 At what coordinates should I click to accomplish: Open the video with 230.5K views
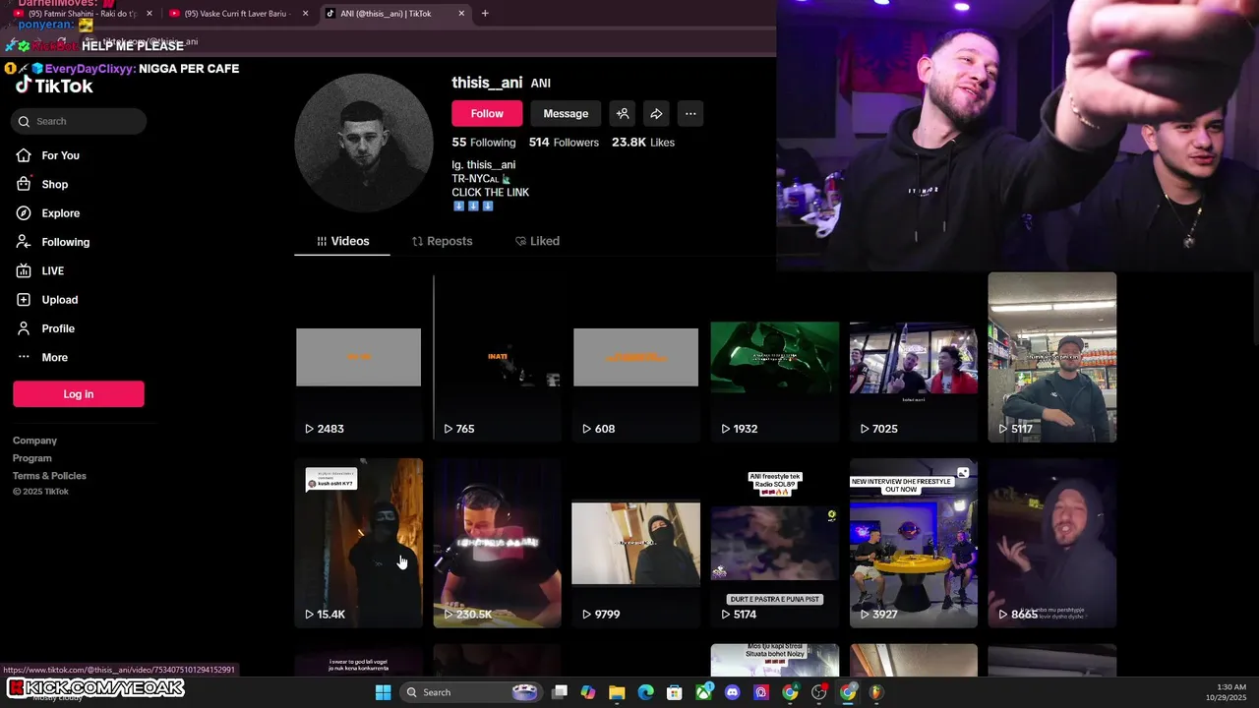(x=498, y=543)
